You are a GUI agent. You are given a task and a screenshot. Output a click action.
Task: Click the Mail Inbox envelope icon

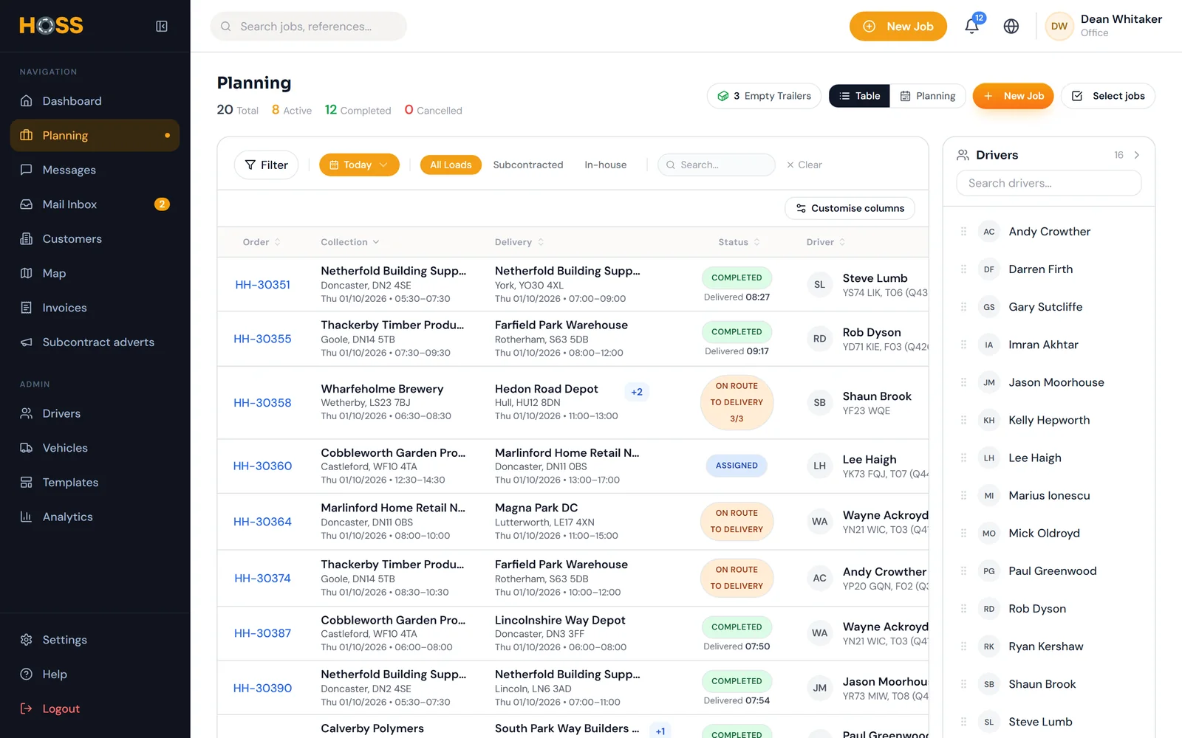27,204
